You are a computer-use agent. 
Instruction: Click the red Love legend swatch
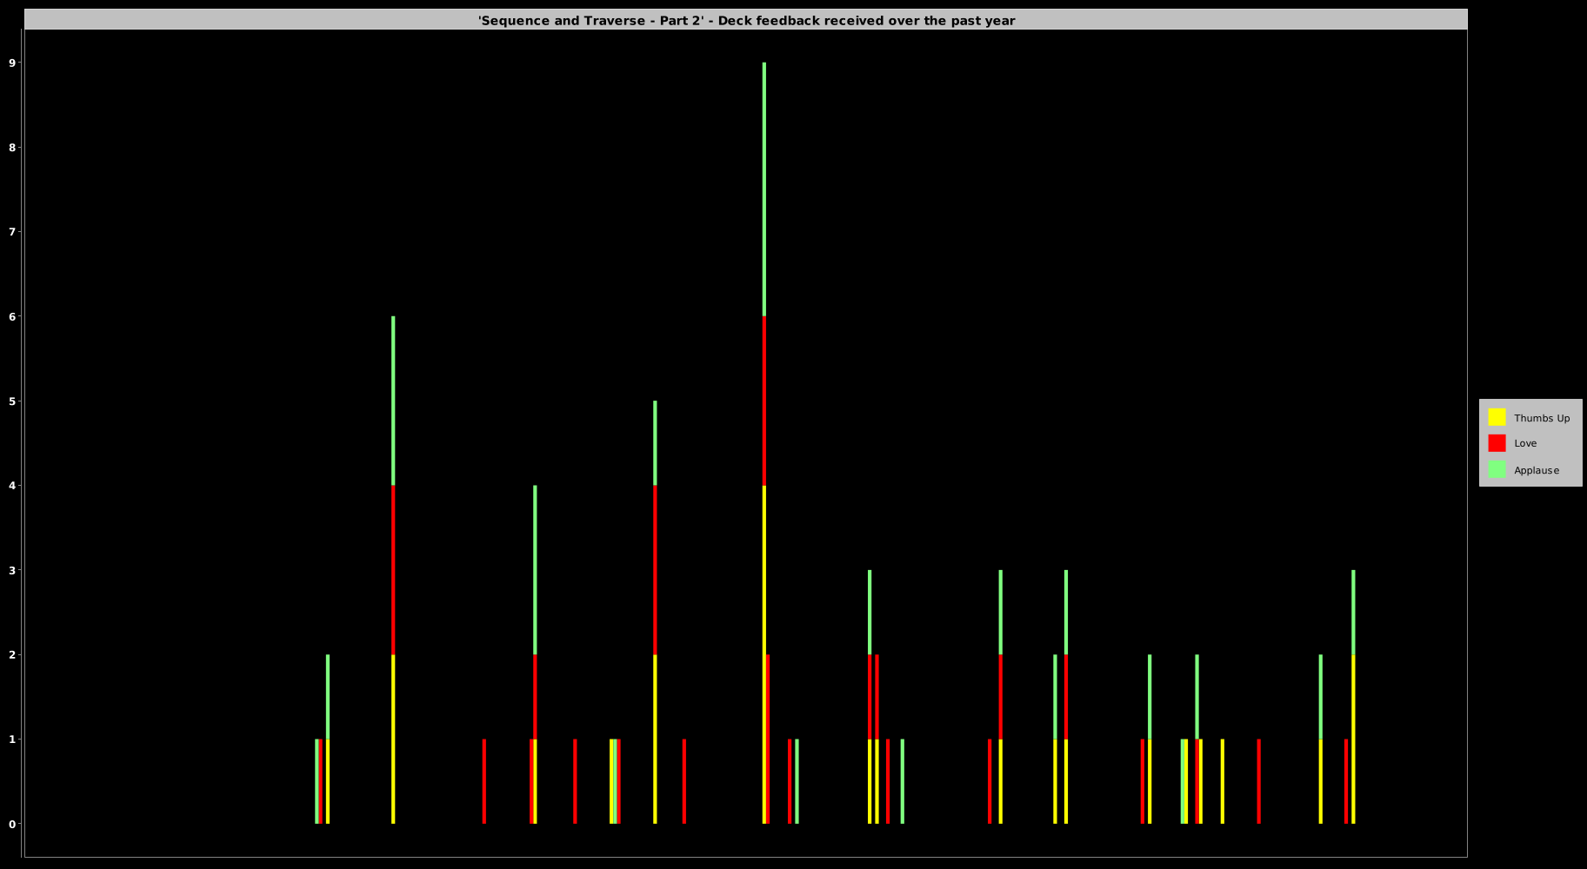1497,443
